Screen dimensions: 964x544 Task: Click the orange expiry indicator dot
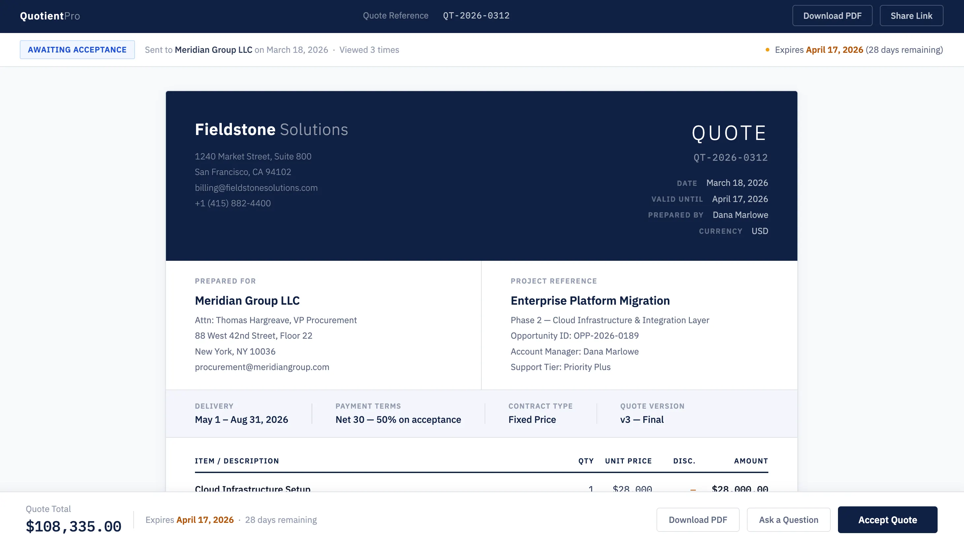pyautogui.click(x=767, y=50)
